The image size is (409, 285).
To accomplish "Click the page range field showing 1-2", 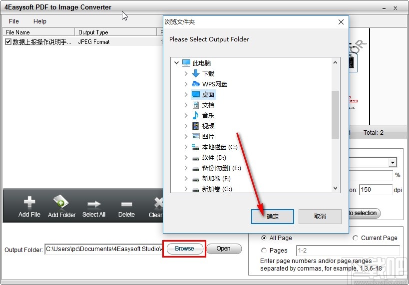I will [x=348, y=251].
